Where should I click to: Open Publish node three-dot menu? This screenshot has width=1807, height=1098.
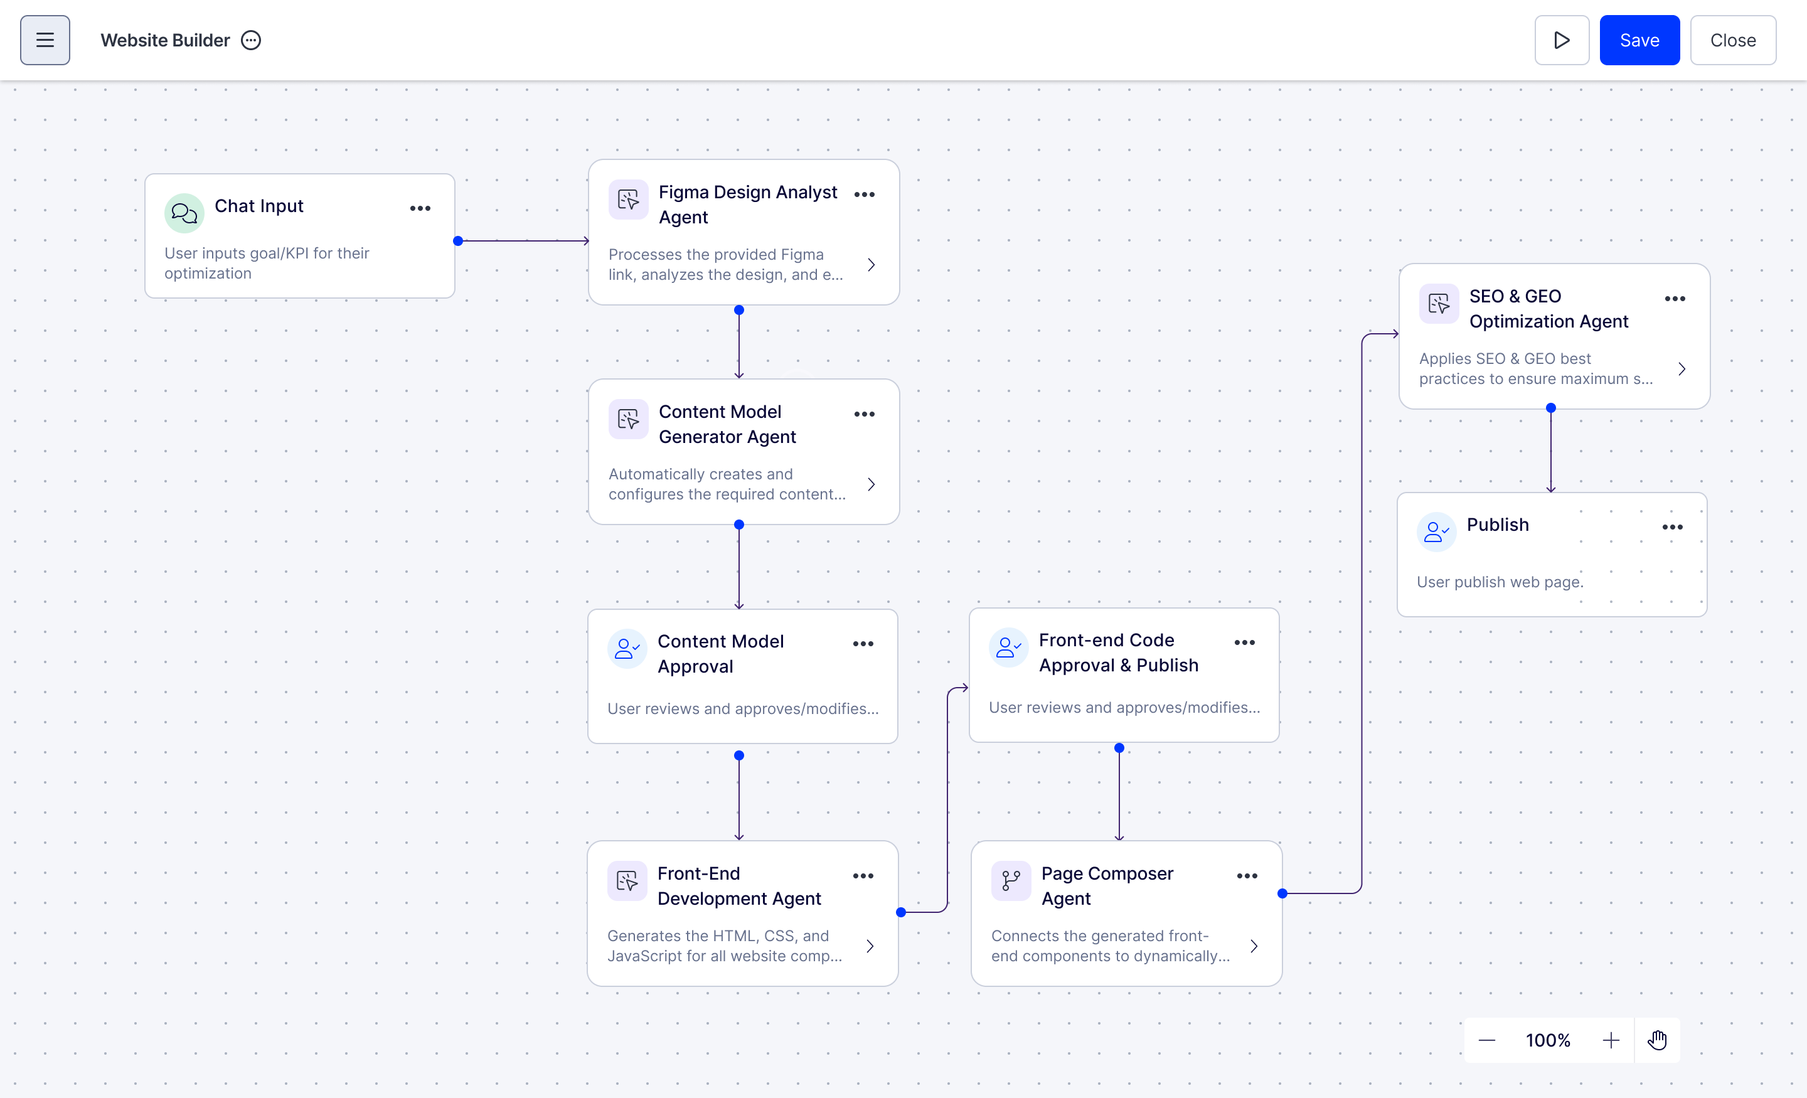1672,526
